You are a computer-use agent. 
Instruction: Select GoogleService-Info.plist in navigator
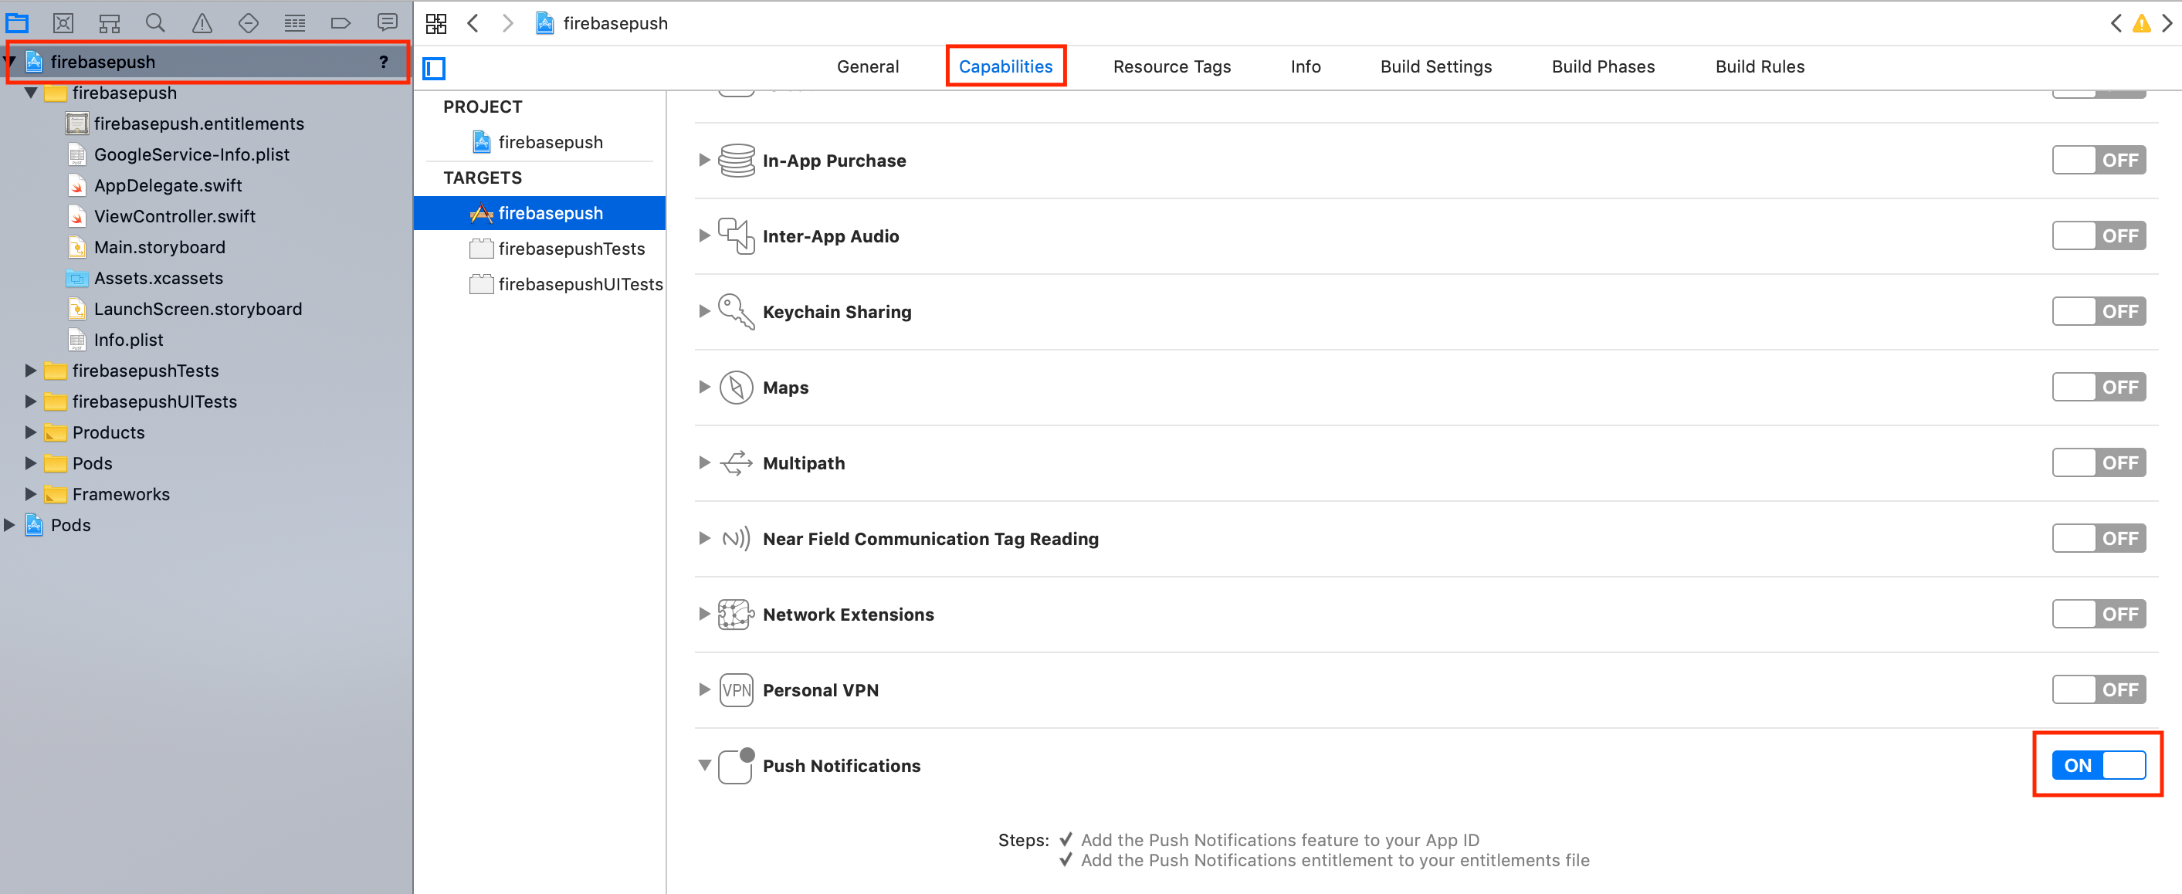point(191,154)
